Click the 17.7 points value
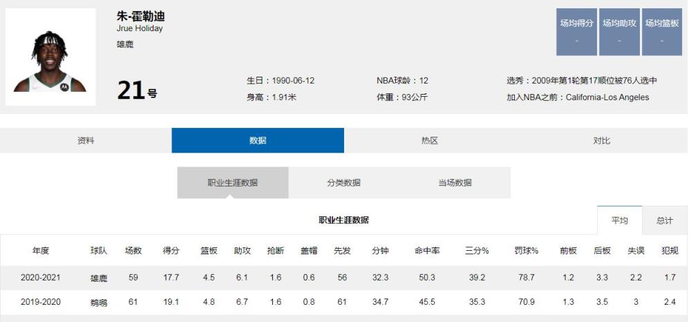This screenshot has height=322, width=691. click(171, 278)
